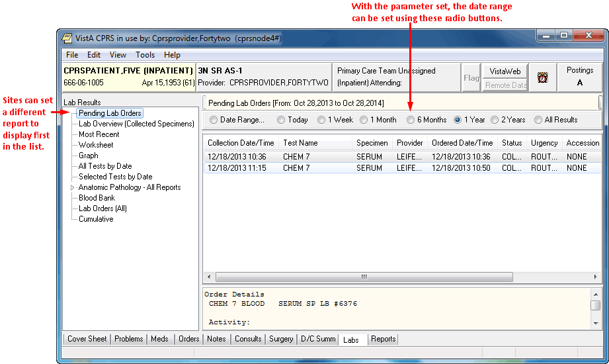Open the View menu

(118, 55)
